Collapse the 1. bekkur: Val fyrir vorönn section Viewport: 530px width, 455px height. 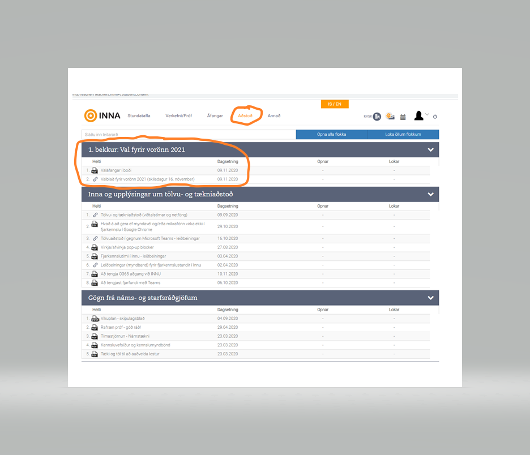[430, 150]
